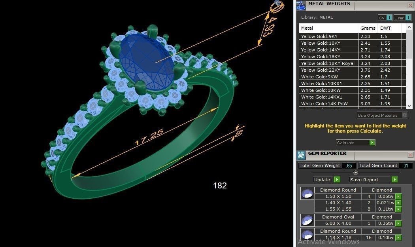Click the 0.021tw weight cell
This screenshot has width=415, height=247.
click(385, 203)
